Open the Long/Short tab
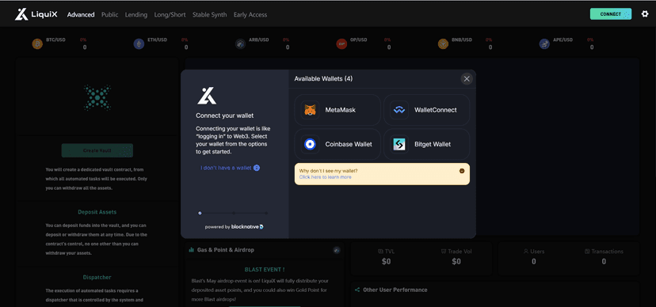The width and height of the screenshot is (656, 307). pyautogui.click(x=170, y=14)
